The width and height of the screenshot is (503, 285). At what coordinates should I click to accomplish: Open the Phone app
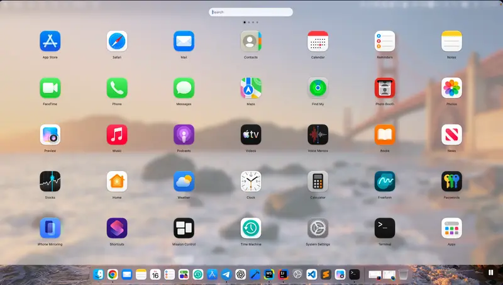pos(117,88)
